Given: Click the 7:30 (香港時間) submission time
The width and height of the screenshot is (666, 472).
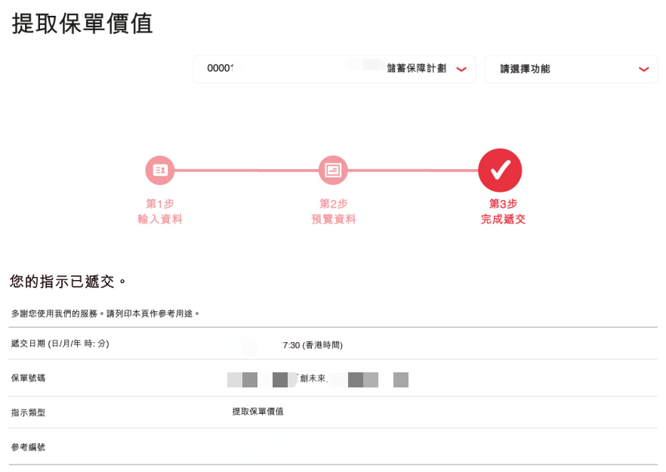Looking at the screenshot, I should click(x=313, y=345).
